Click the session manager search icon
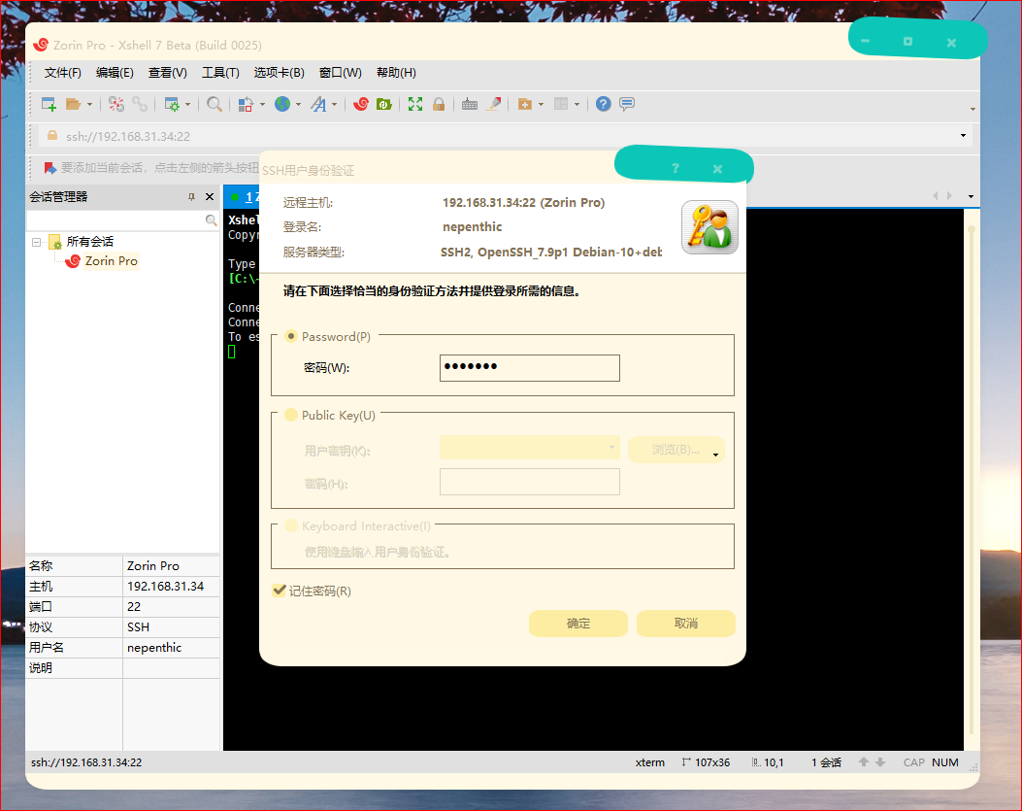The image size is (1022, 811). (x=211, y=220)
